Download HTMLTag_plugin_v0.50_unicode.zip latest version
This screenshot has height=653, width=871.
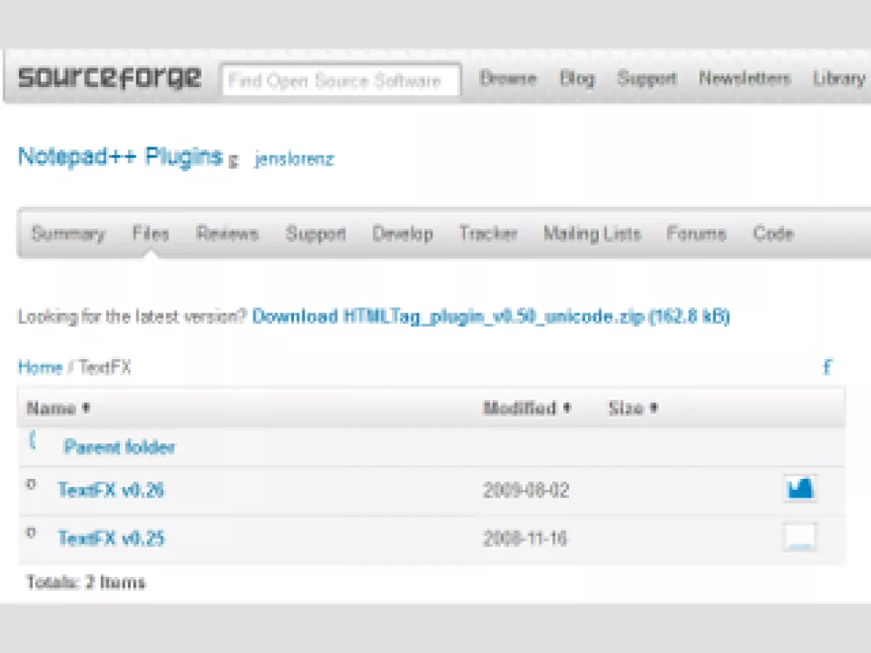tap(491, 317)
